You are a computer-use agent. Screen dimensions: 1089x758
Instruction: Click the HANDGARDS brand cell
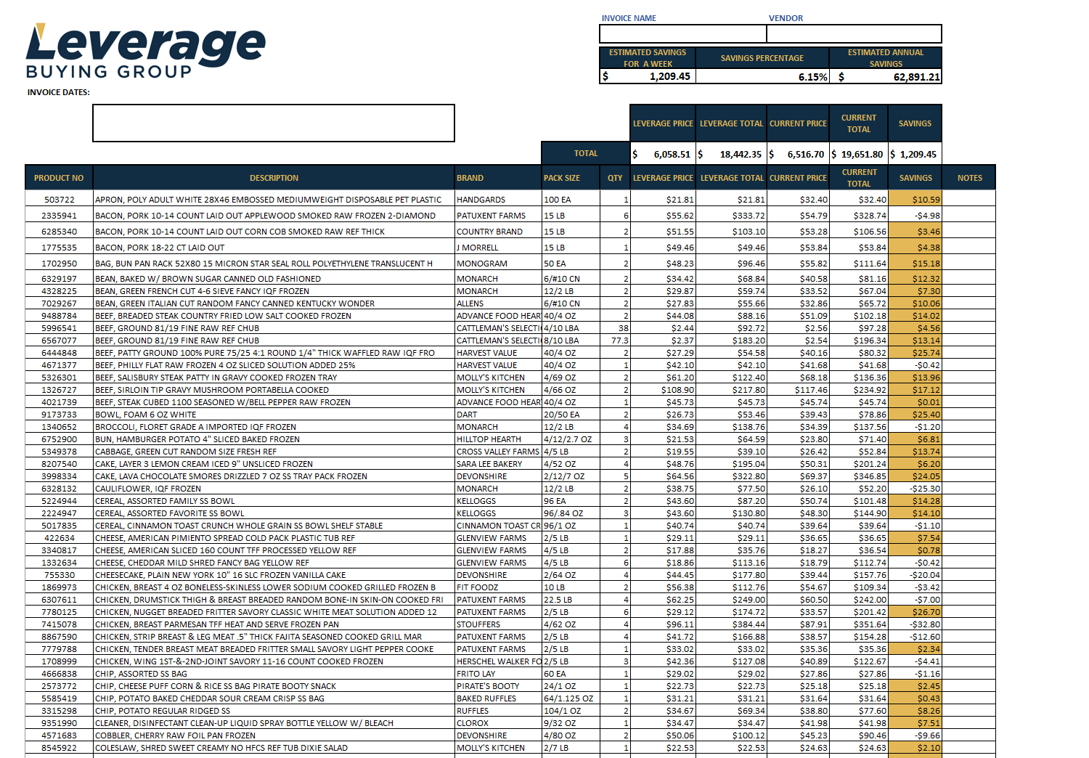[x=498, y=200]
